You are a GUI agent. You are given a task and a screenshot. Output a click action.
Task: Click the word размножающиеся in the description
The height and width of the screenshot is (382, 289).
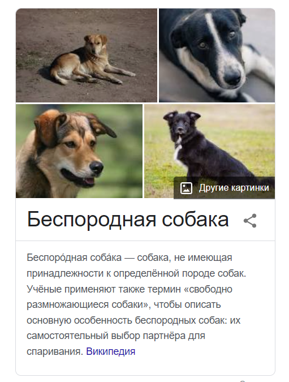coord(67,305)
